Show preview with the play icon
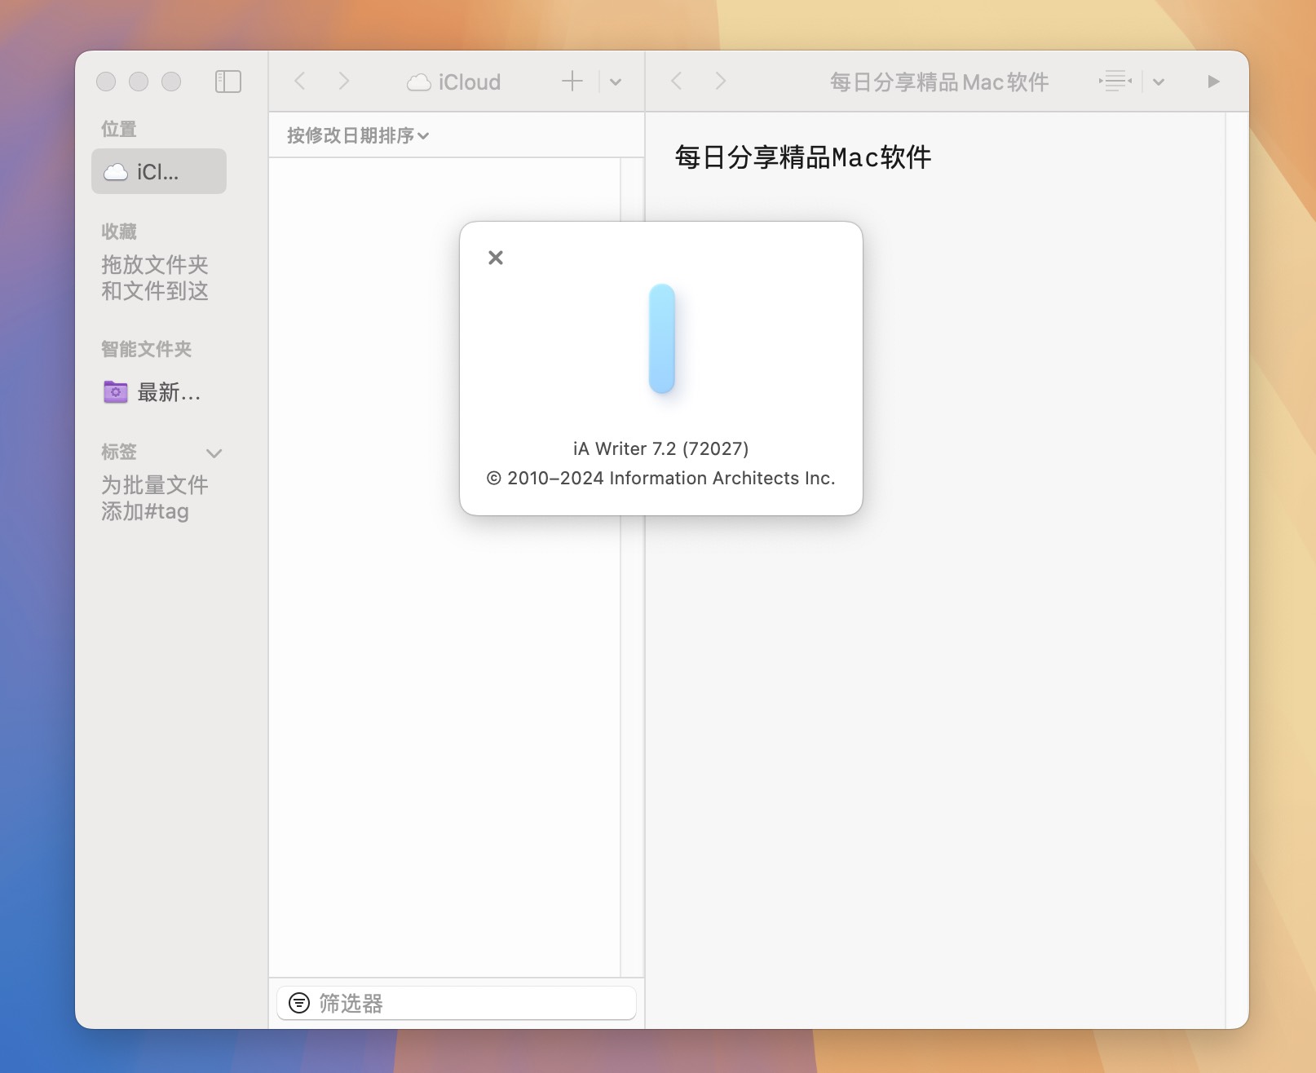Screen dimensions: 1316x1073 point(1213,82)
